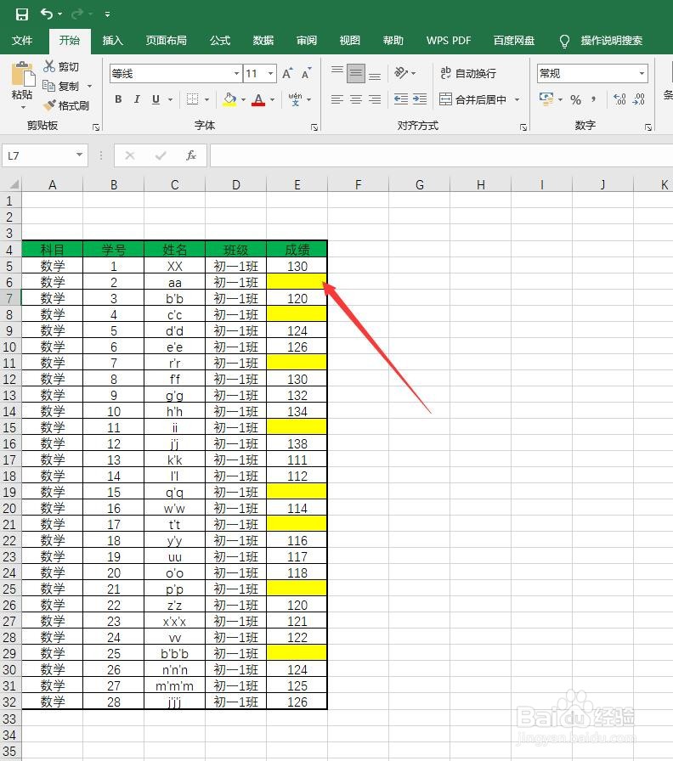Open the font size dropdown showing 11
Screen dimensions: 673x761
point(271,74)
